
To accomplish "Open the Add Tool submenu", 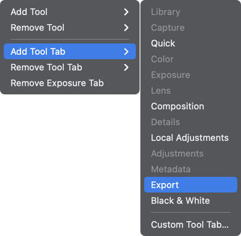I will point(70,12).
